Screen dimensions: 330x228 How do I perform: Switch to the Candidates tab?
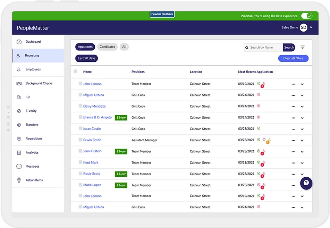tap(107, 47)
